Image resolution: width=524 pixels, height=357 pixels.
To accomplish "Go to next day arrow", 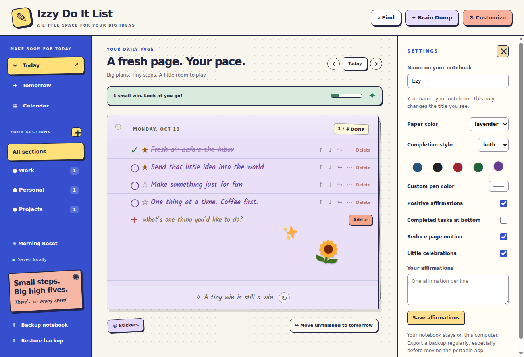I will click(x=376, y=64).
